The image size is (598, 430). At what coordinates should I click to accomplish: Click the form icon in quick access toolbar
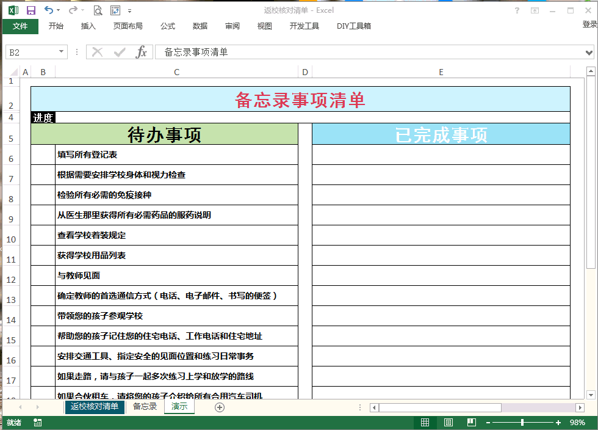(x=115, y=10)
